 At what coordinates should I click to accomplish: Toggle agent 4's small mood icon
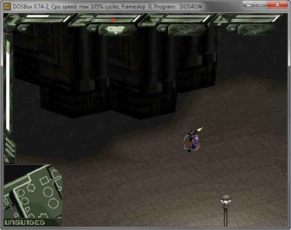(232, 28)
